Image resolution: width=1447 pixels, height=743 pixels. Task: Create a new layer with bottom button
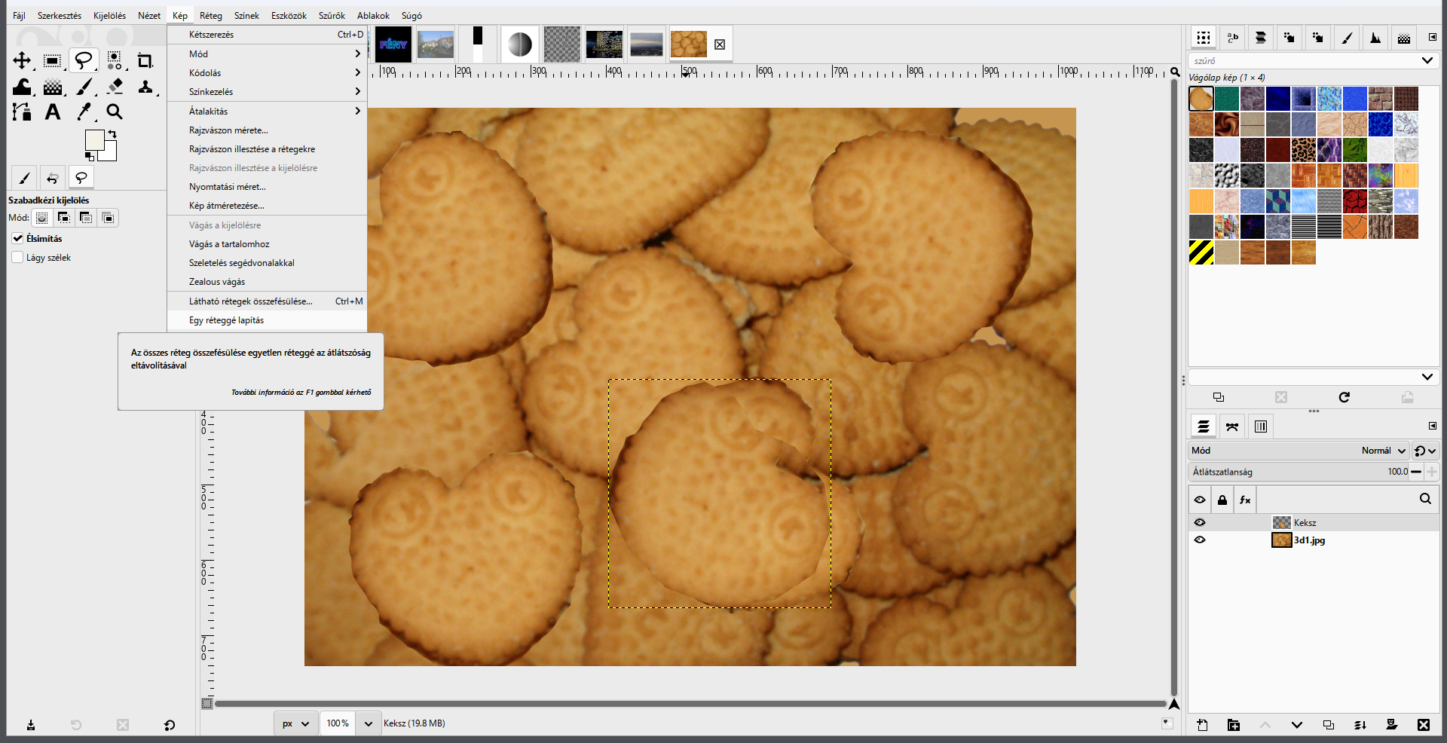[x=1202, y=725]
